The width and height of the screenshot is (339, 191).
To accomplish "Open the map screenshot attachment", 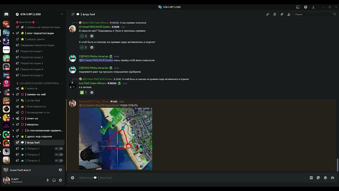I will 115,138.
